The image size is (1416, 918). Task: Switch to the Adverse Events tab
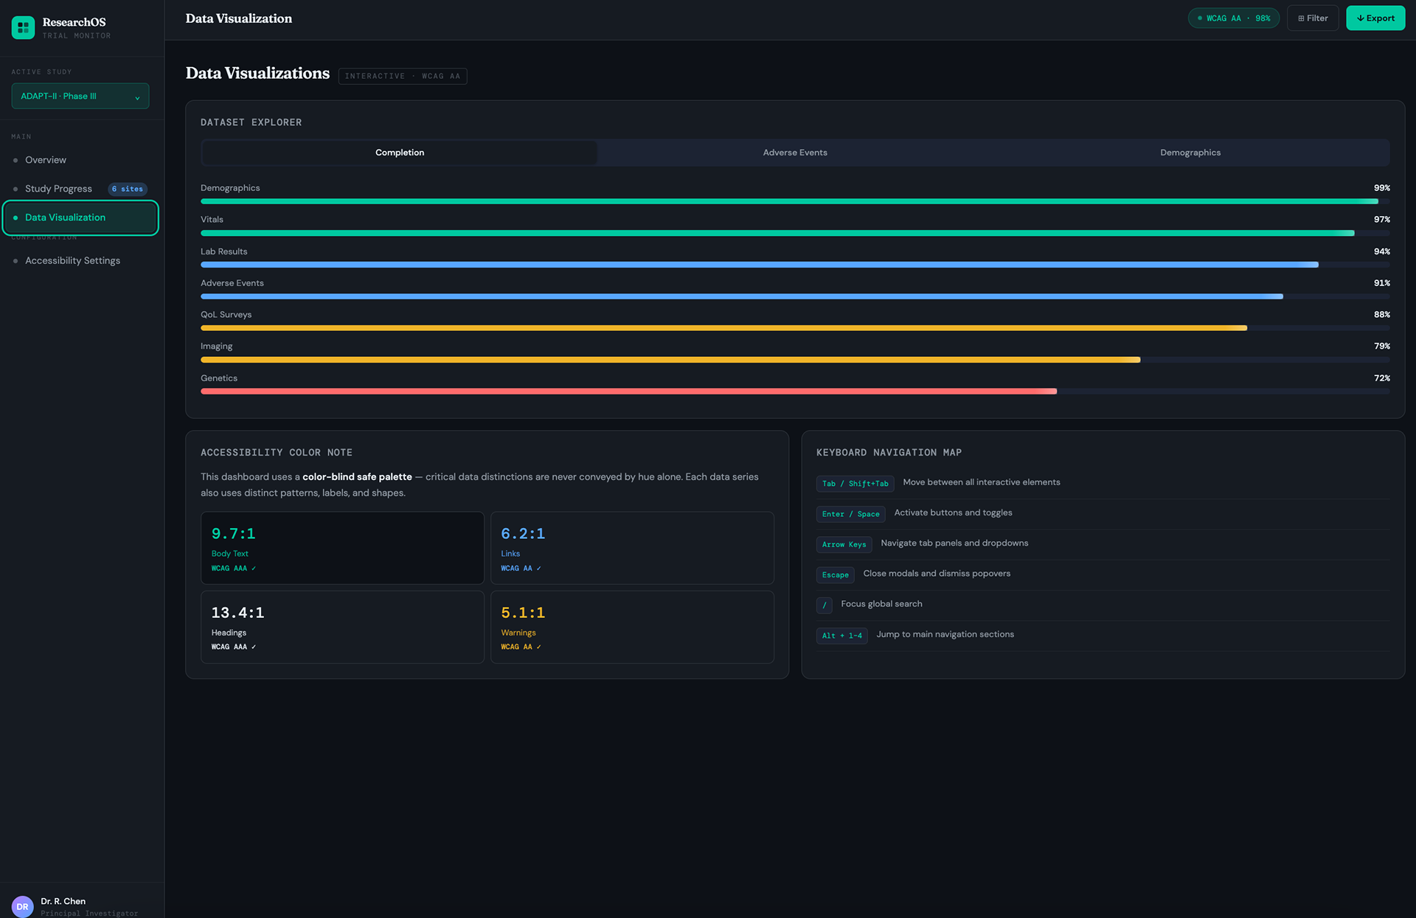(794, 153)
